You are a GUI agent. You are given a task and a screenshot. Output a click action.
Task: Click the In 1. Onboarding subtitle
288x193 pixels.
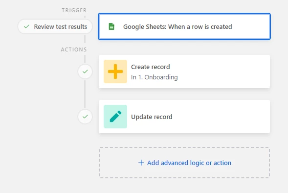(x=155, y=77)
